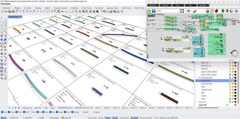Screen dimensions: 240x119
Task: Change the DIM layer purple color swatch
Action: pyautogui.click(x=235, y=87)
